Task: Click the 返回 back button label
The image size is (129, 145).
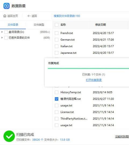Action: tap(34, 16)
